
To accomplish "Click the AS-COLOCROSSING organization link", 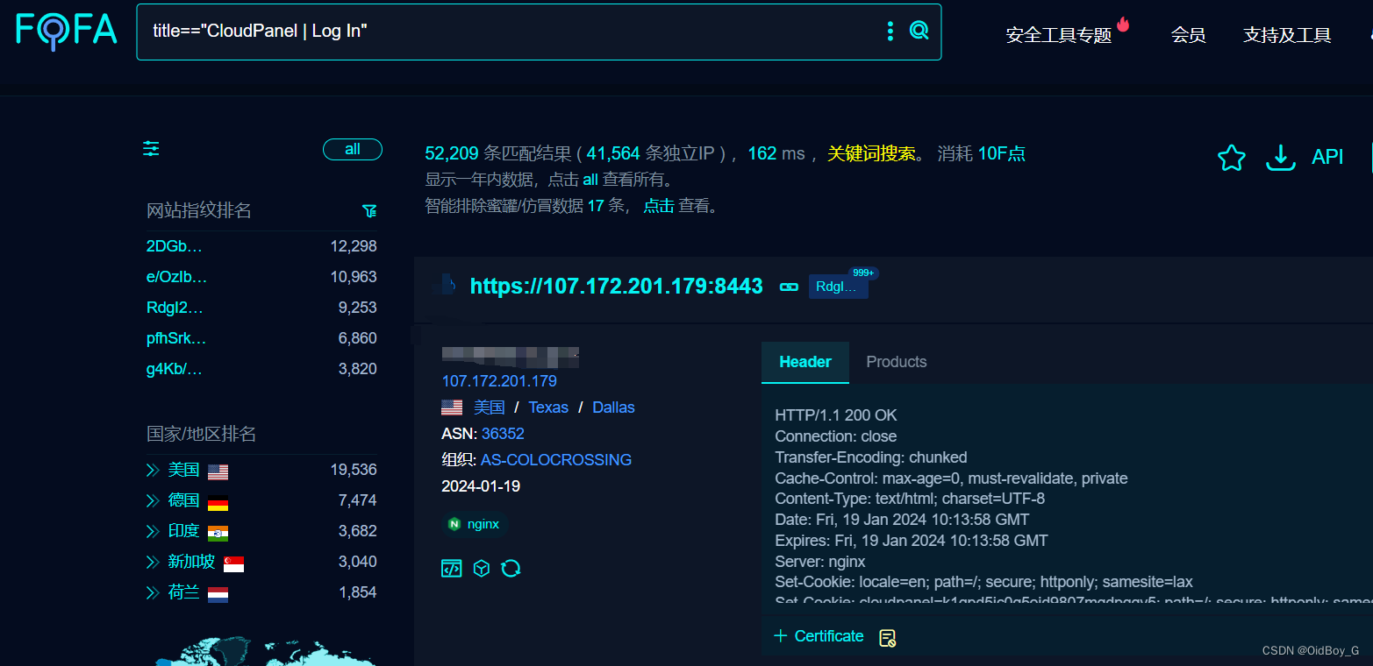I will 556,460.
